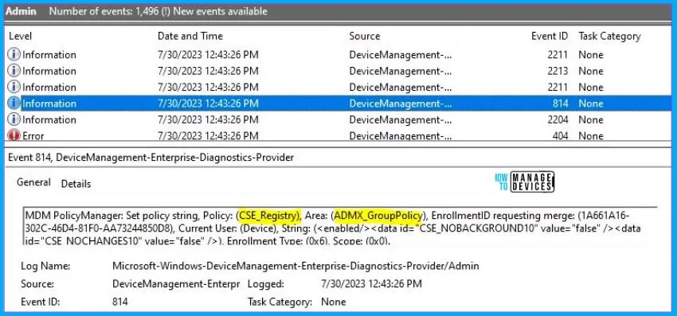The image size is (677, 316).
Task: Click the information icon of event 814
Action: (x=14, y=103)
